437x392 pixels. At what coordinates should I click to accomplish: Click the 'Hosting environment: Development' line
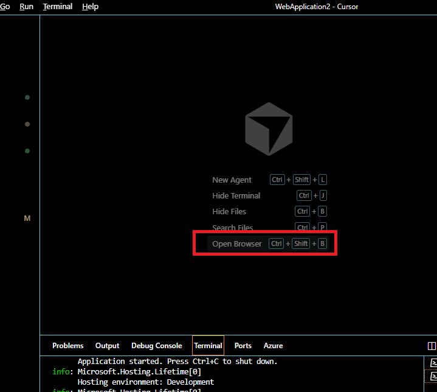point(146,382)
